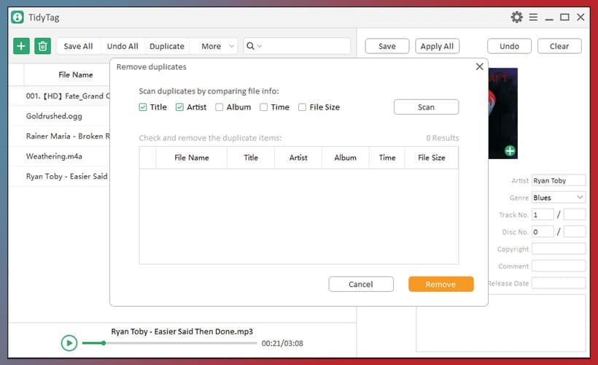The image size is (598, 365).
Task: Click the Clear button
Action: 559,46
